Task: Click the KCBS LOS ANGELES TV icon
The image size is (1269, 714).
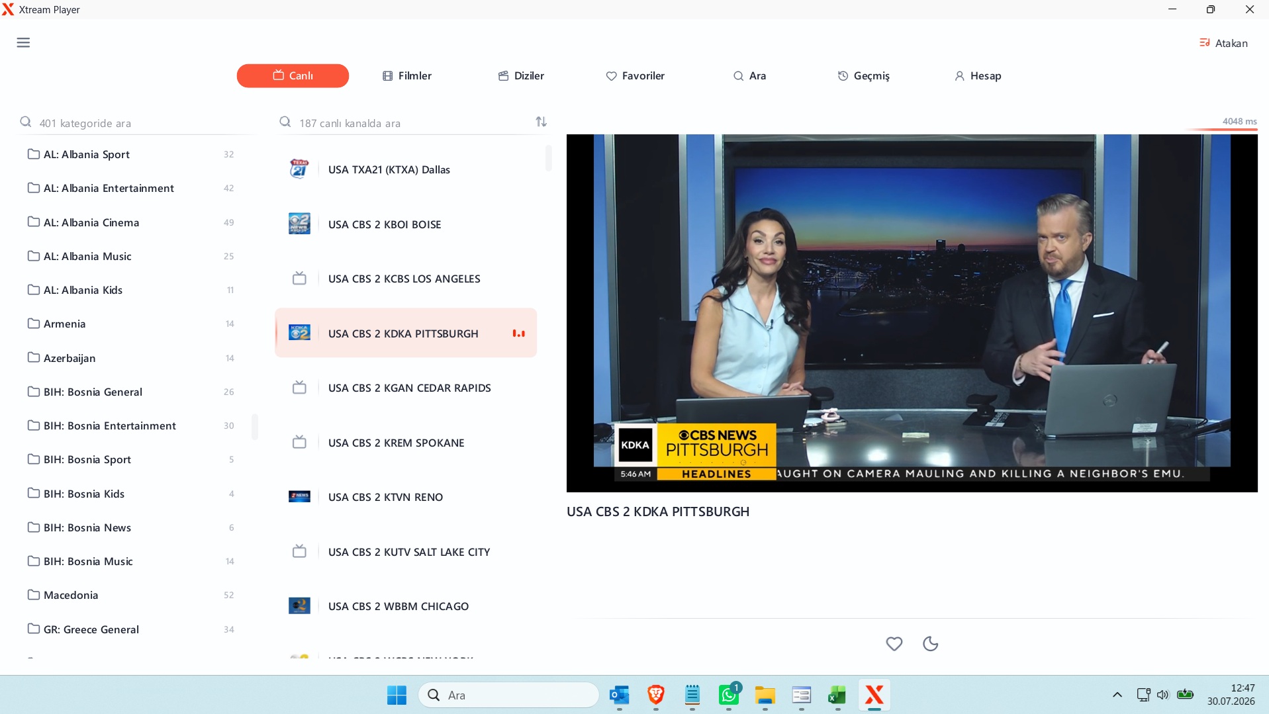Action: click(299, 279)
